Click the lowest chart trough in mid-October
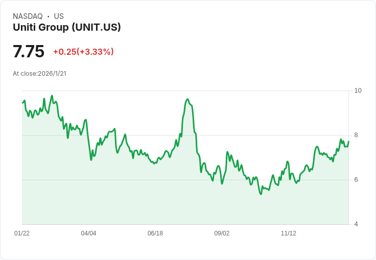The image size is (376, 260). pyautogui.click(x=261, y=194)
